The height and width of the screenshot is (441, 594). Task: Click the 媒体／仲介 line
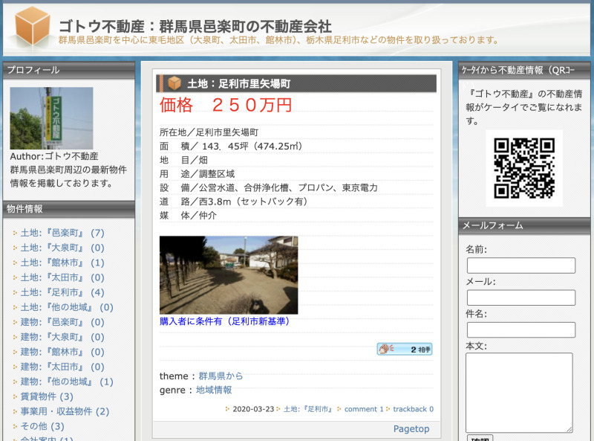point(189,216)
